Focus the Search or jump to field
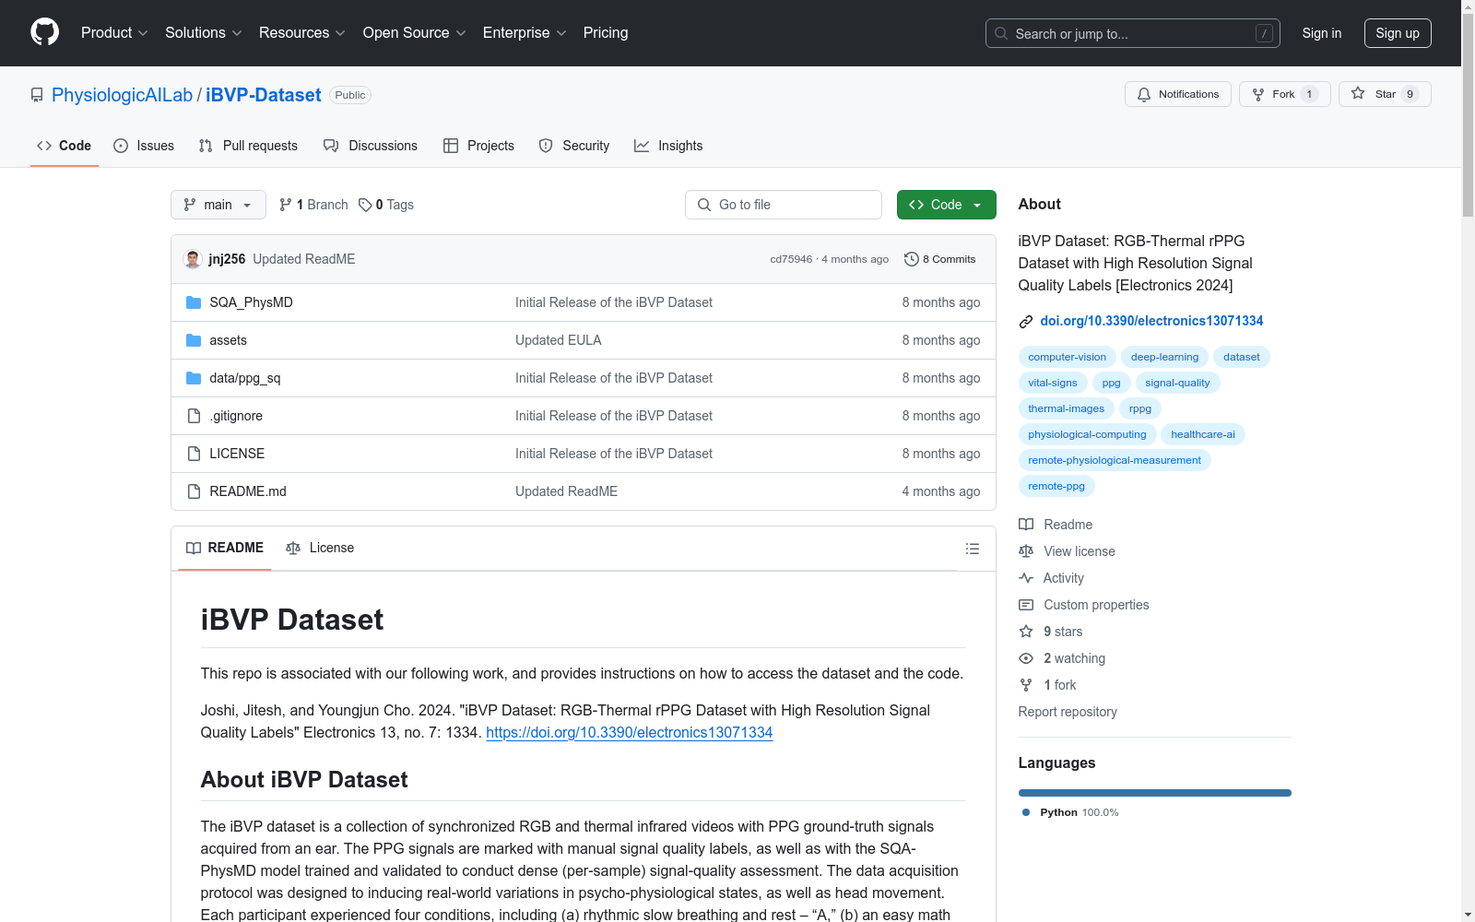 click(1133, 33)
